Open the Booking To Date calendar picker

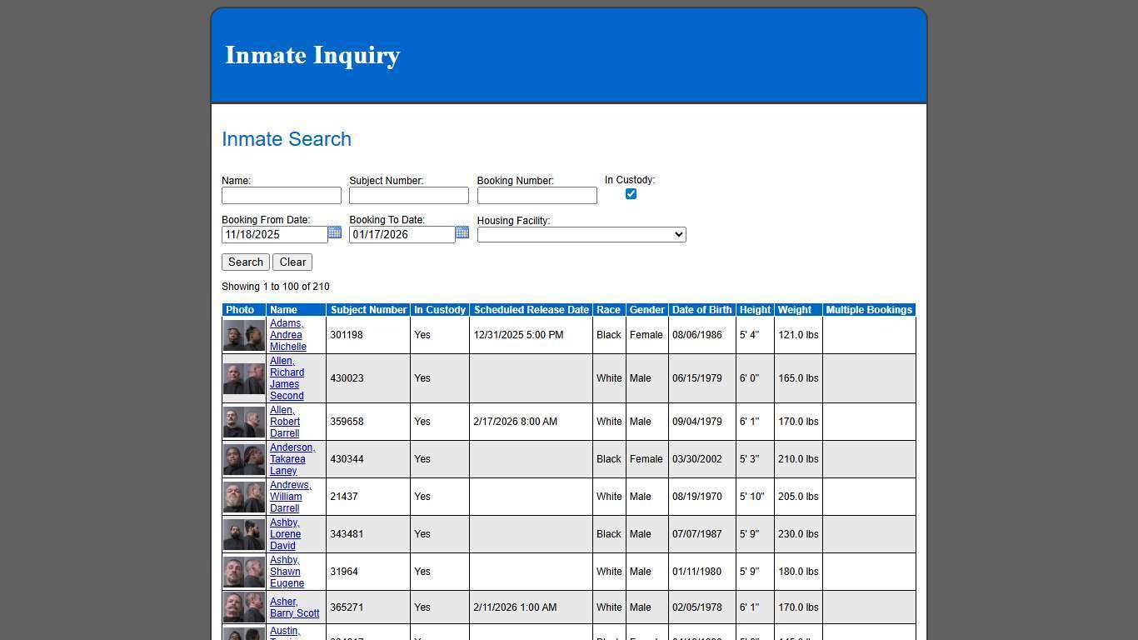(x=462, y=233)
